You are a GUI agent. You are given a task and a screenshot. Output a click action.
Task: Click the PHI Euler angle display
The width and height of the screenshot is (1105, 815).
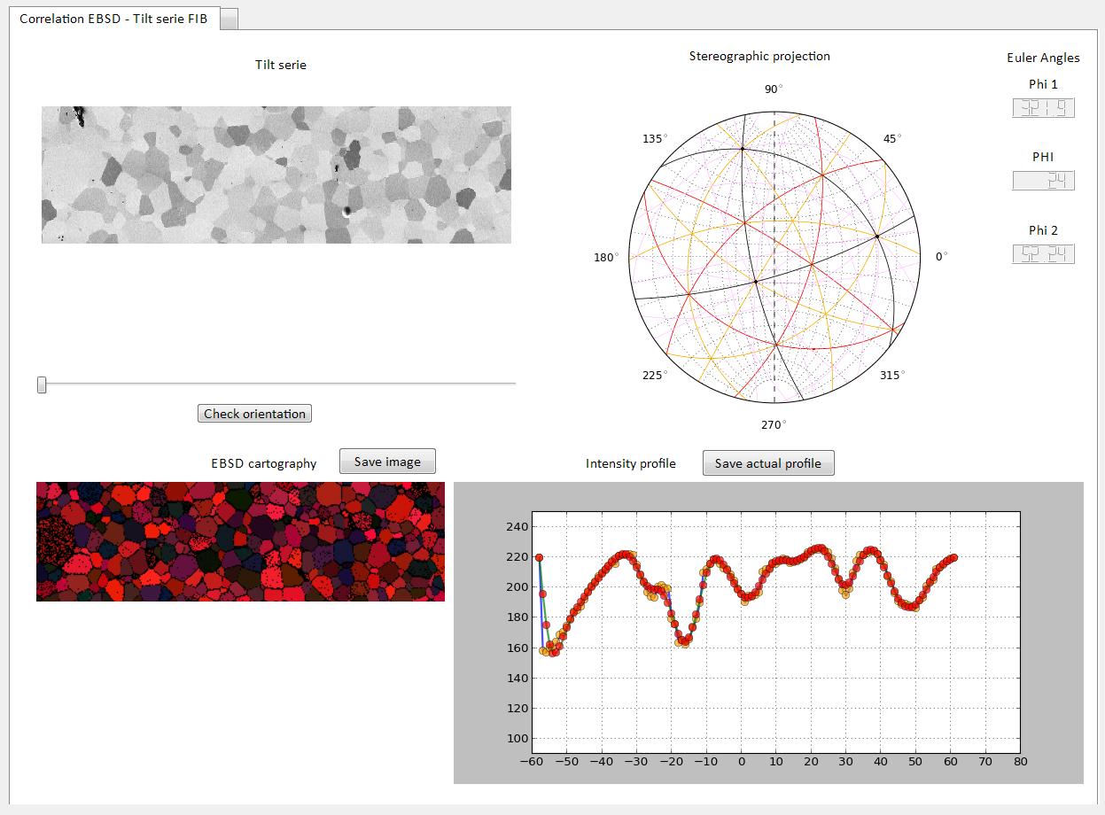1043,181
